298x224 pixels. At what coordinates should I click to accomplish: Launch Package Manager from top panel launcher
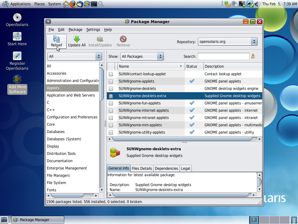[87, 4]
